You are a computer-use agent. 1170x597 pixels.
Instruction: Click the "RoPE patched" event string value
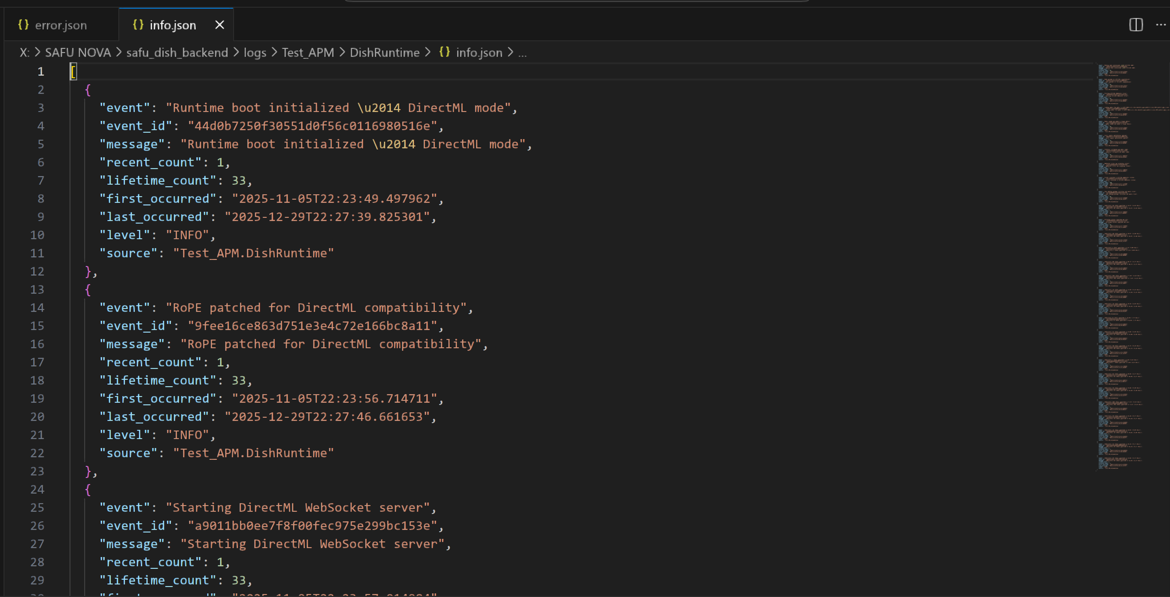pyautogui.click(x=316, y=308)
